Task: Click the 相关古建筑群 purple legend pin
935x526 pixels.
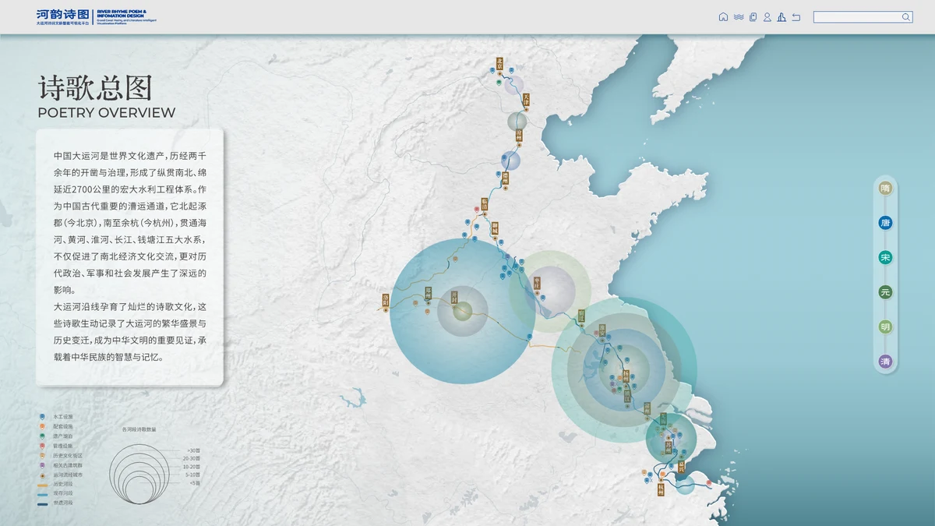Action: click(42, 464)
